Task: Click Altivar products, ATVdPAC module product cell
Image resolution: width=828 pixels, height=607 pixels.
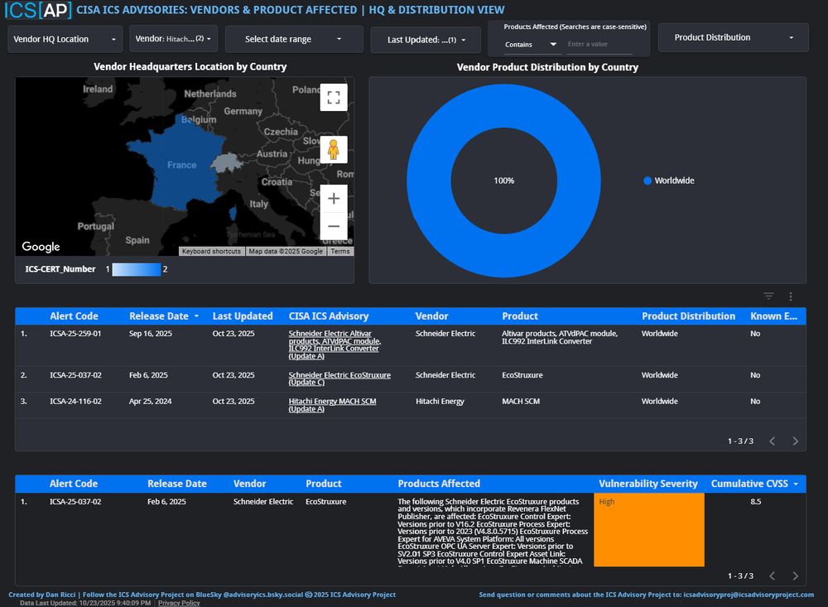Action: 560,337
